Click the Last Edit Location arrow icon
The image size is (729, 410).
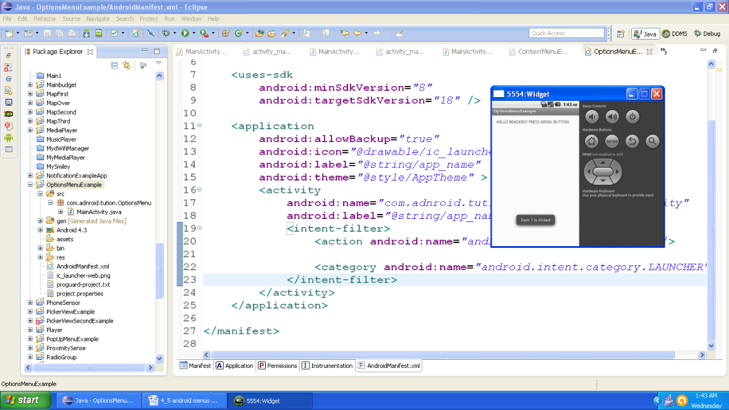point(344,33)
